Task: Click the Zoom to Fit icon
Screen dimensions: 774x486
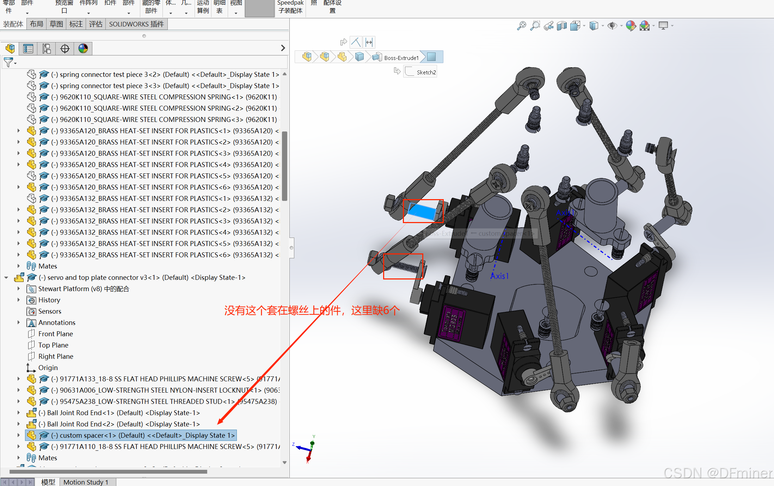Action: [521, 26]
